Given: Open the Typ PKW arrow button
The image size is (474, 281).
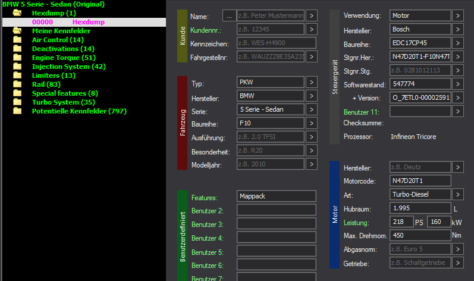Looking at the screenshot, I should [x=312, y=82].
